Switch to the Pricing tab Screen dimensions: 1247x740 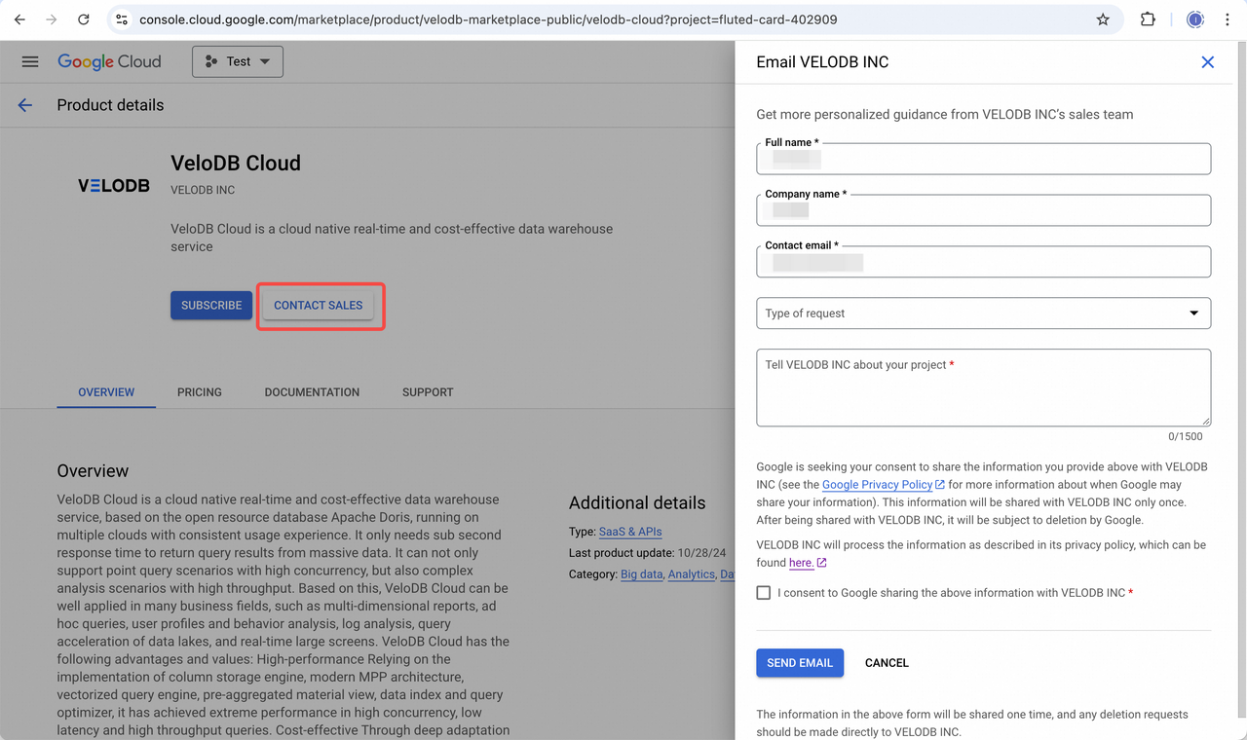click(200, 392)
